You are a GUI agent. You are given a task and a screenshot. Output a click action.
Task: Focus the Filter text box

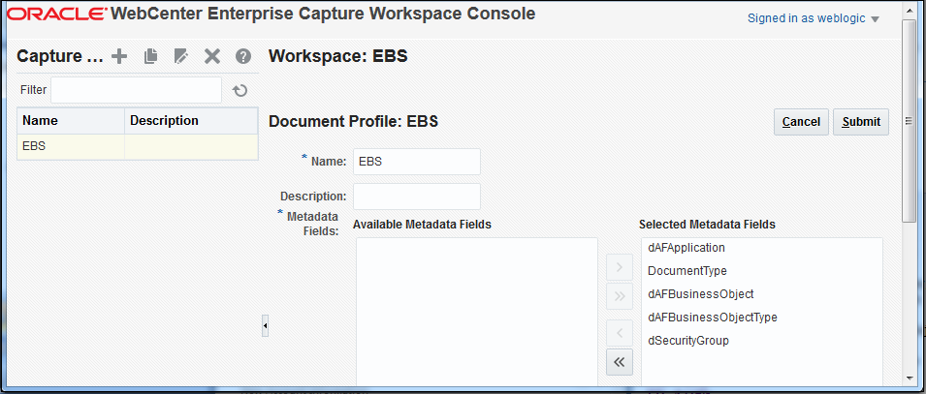pos(137,90)
